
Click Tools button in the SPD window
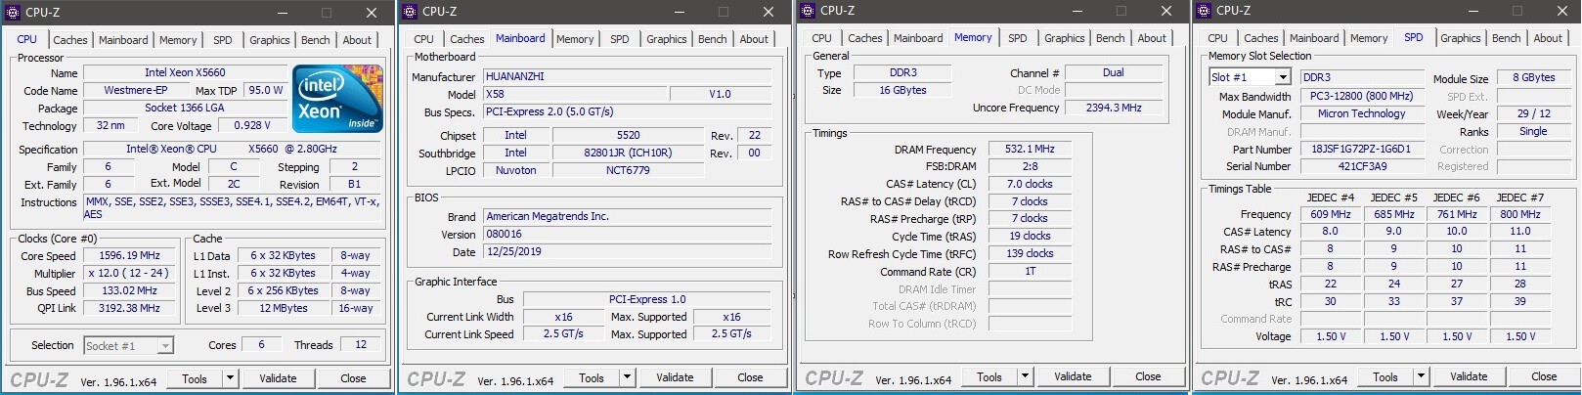(1385, 376)
